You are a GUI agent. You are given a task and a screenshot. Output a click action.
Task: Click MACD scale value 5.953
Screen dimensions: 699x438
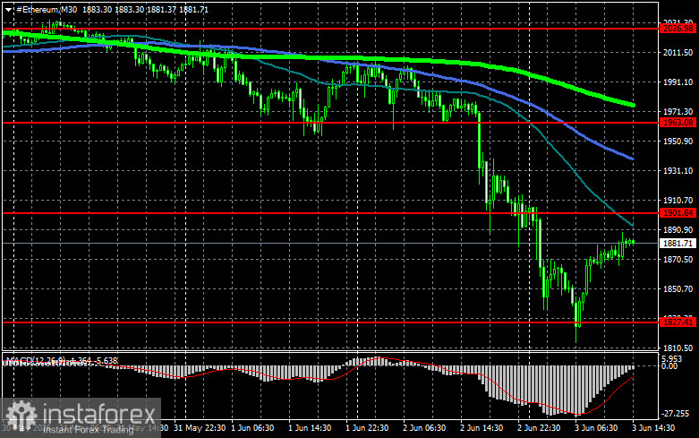click(x=672, y=359)
